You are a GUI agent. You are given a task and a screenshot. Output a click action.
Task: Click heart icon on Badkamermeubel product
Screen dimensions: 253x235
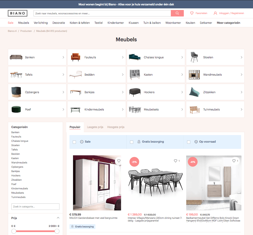pyautogui.click(x=234, y=161)
